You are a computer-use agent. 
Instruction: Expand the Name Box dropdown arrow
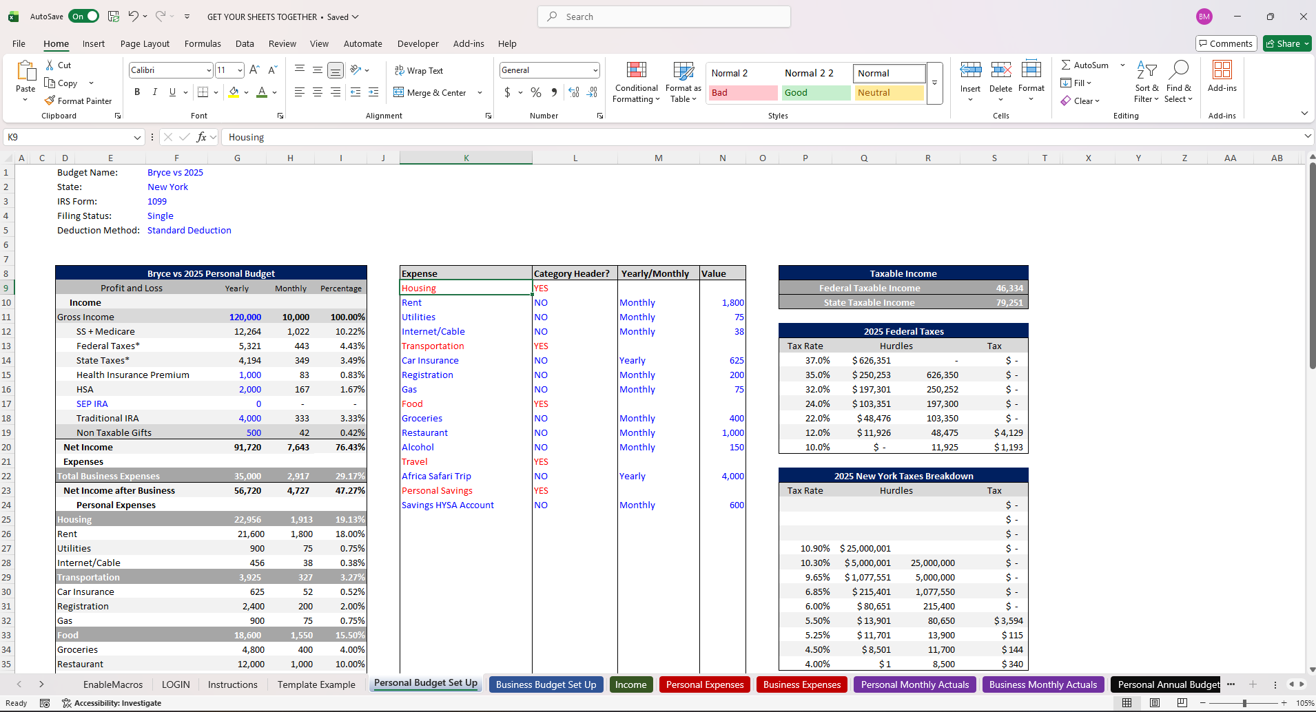tap(137, 137)
